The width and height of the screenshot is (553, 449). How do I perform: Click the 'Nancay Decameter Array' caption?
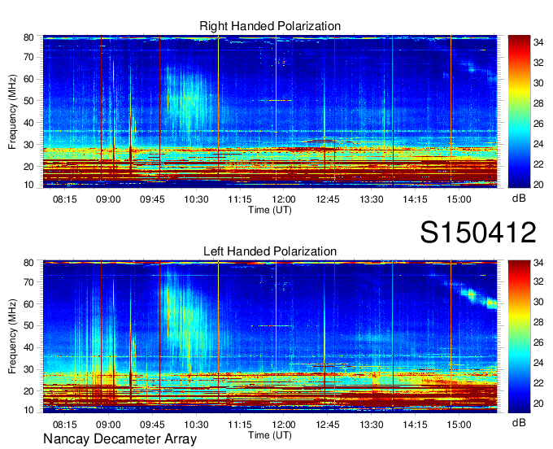(120, 439)
